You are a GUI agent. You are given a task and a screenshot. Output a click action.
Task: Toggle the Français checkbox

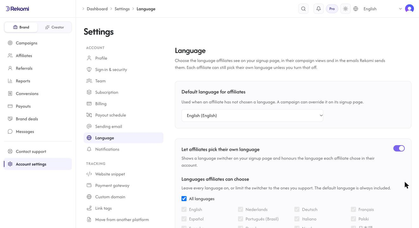[353, 209]
